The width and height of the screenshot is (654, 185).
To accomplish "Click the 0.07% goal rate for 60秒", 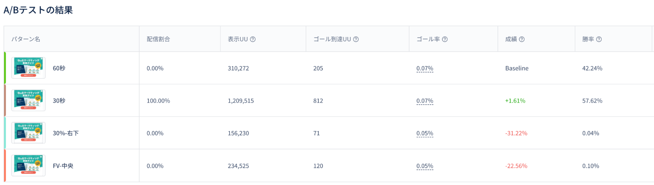I will 425,68.
